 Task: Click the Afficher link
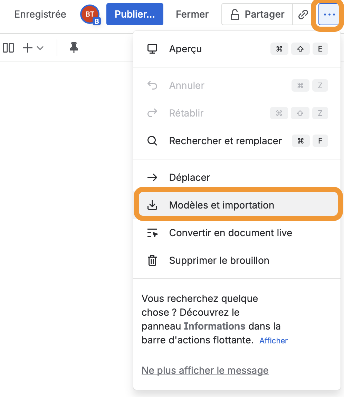[x=274, y=341]
